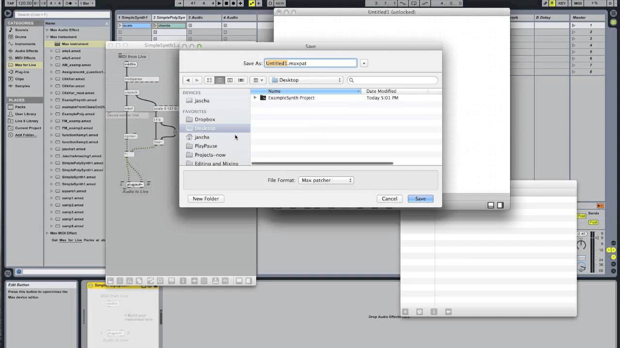Toggle the KEY map mode switch
Image resolution: width=620 pixels, height=348 pixels.
pos(562,3)
